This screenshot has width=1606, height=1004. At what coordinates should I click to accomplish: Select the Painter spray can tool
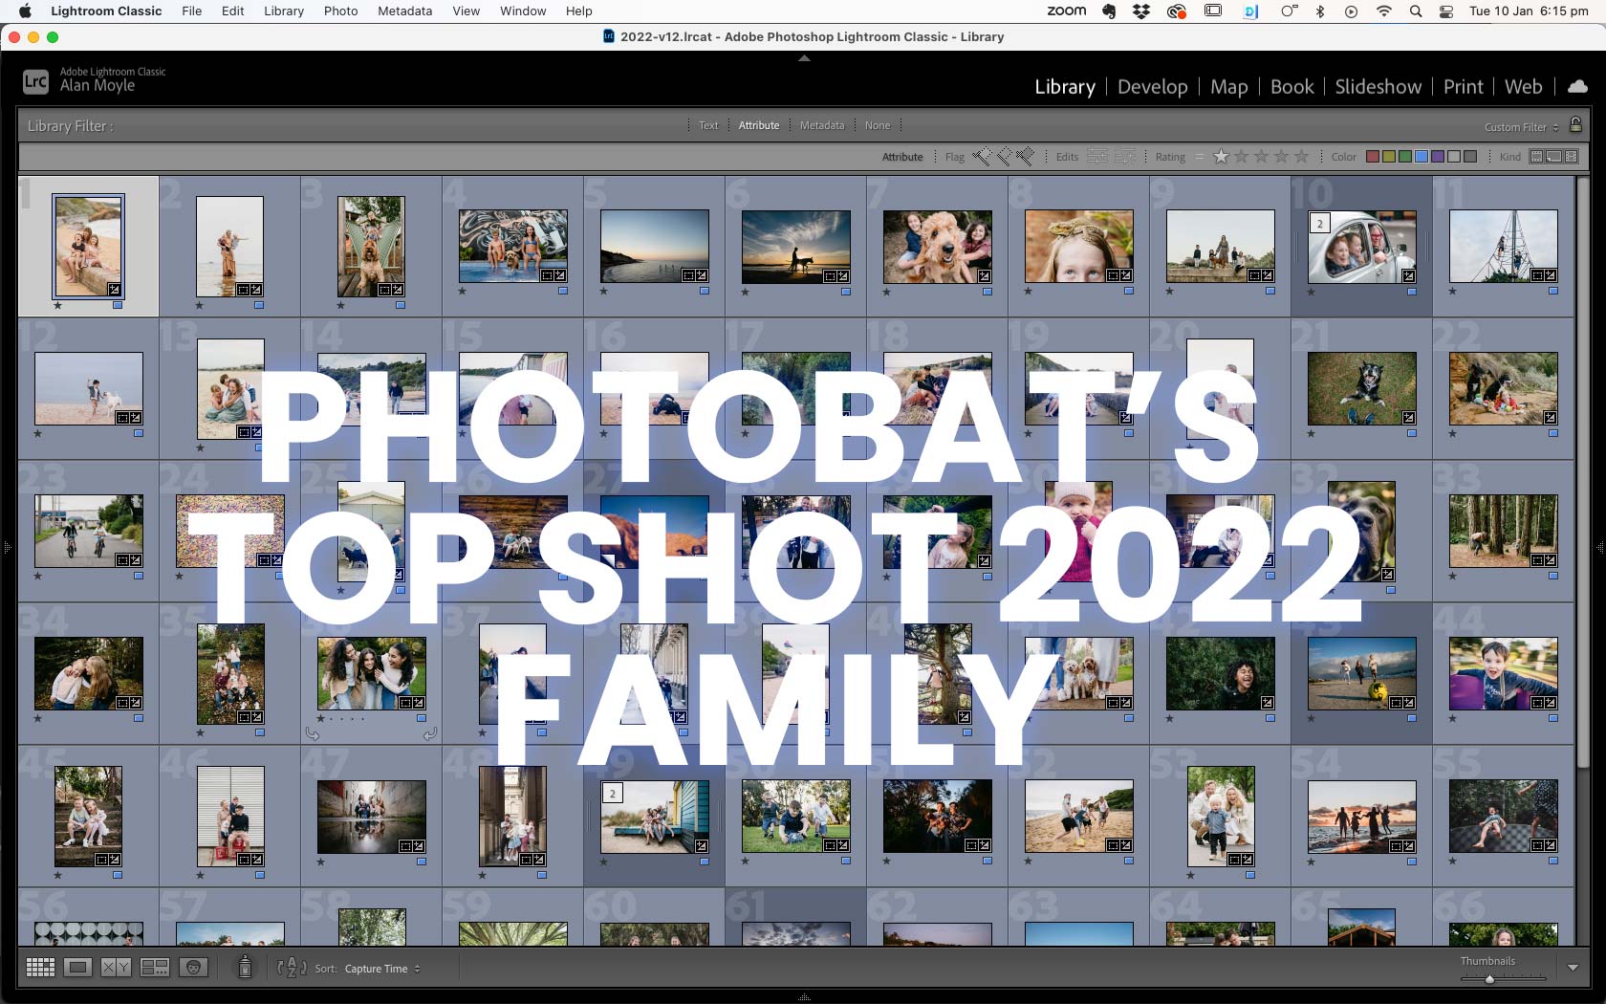[x=245, y=967]
